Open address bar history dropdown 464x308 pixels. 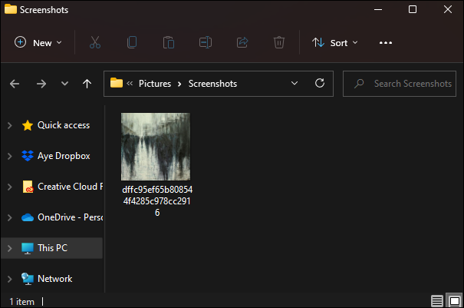[x=295, y=83]
